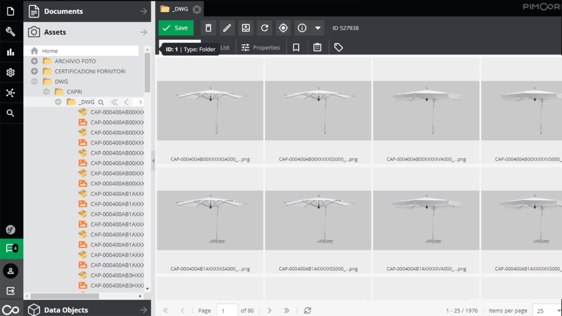
Task: Click the green Save button
Action: click(176, 28)
